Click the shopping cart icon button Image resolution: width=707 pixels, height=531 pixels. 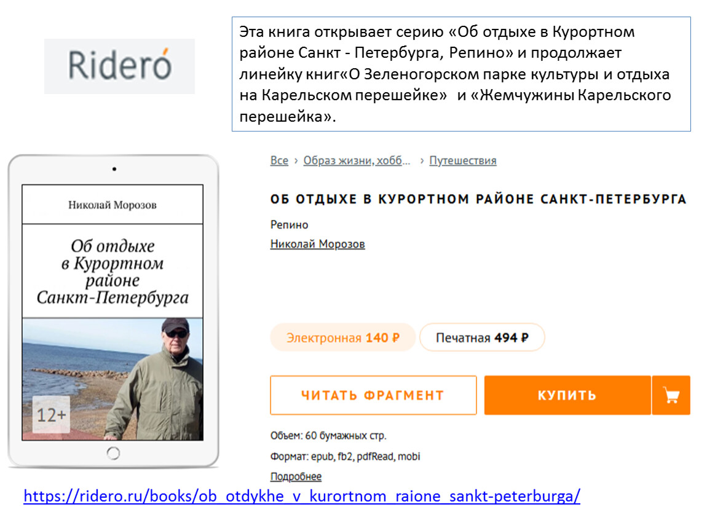[x=671, y=395]
